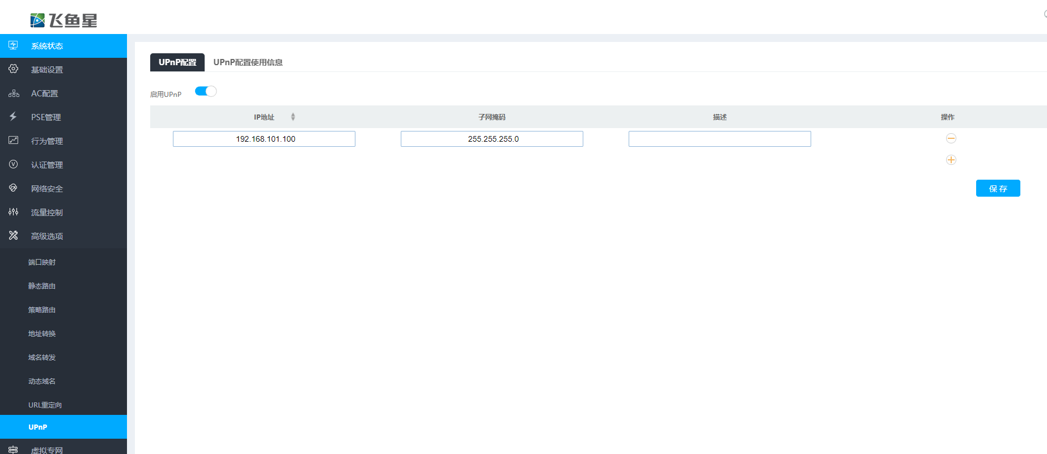Click the 子网掩码 field showing 255.255.255.0
This screenshot has width=1047, height=454.
491,139
